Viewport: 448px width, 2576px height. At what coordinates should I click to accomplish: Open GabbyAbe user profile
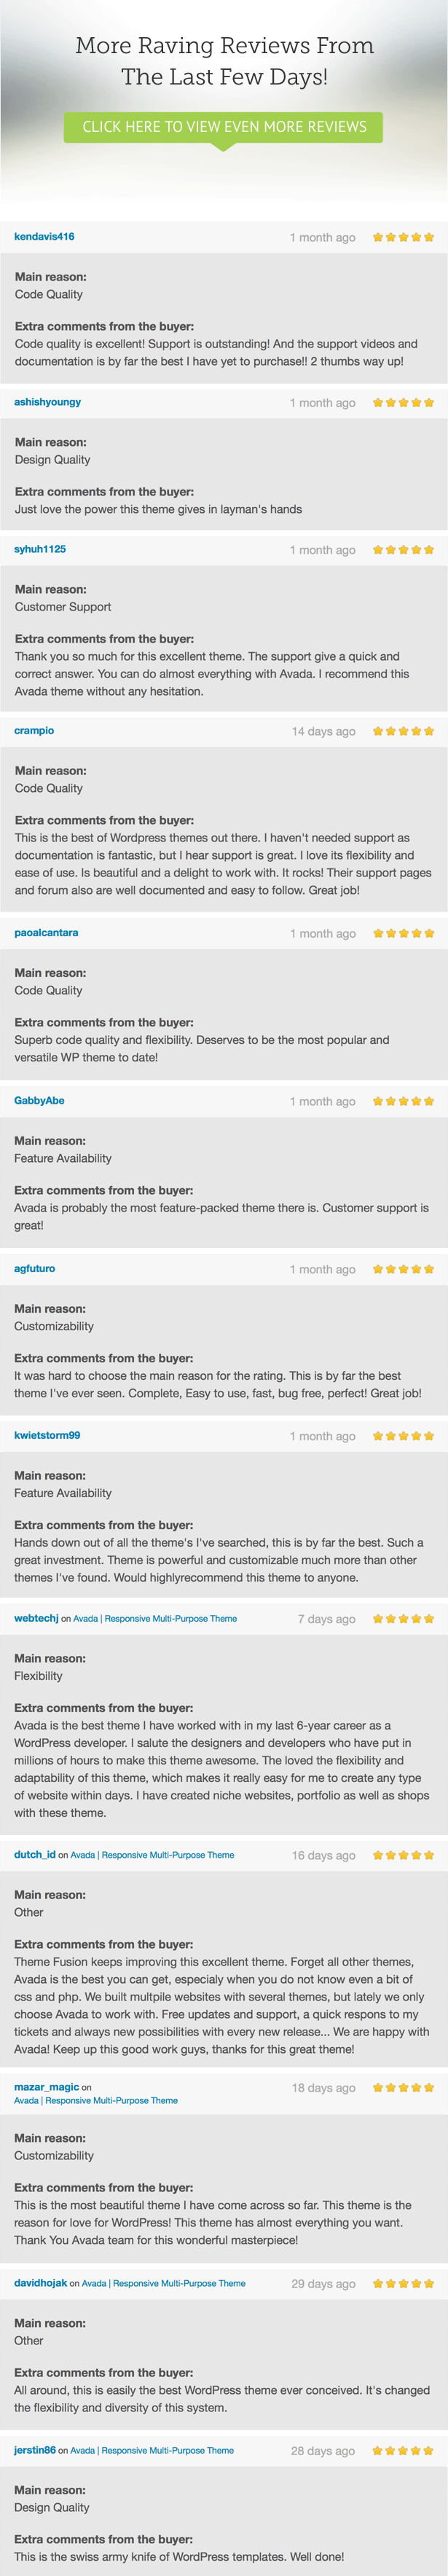click(39, 1101)
